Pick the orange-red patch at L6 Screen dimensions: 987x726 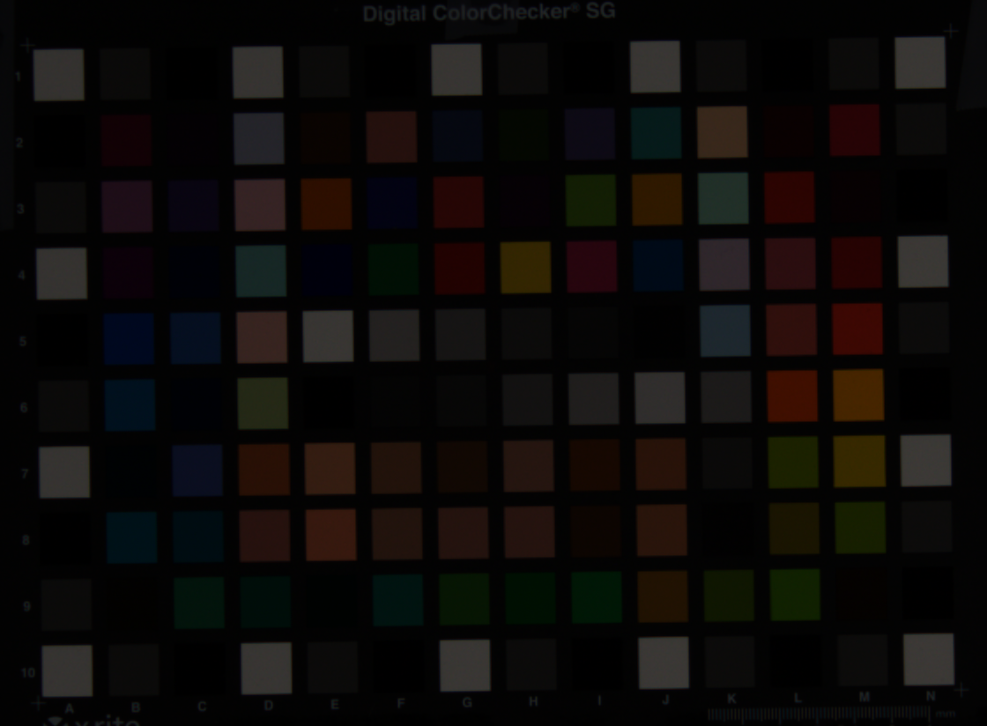(792, 396)
